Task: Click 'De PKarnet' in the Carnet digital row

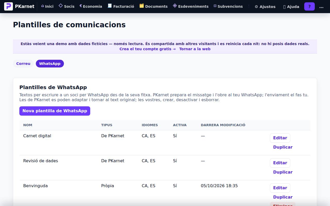Action: (x=113, y=136)
